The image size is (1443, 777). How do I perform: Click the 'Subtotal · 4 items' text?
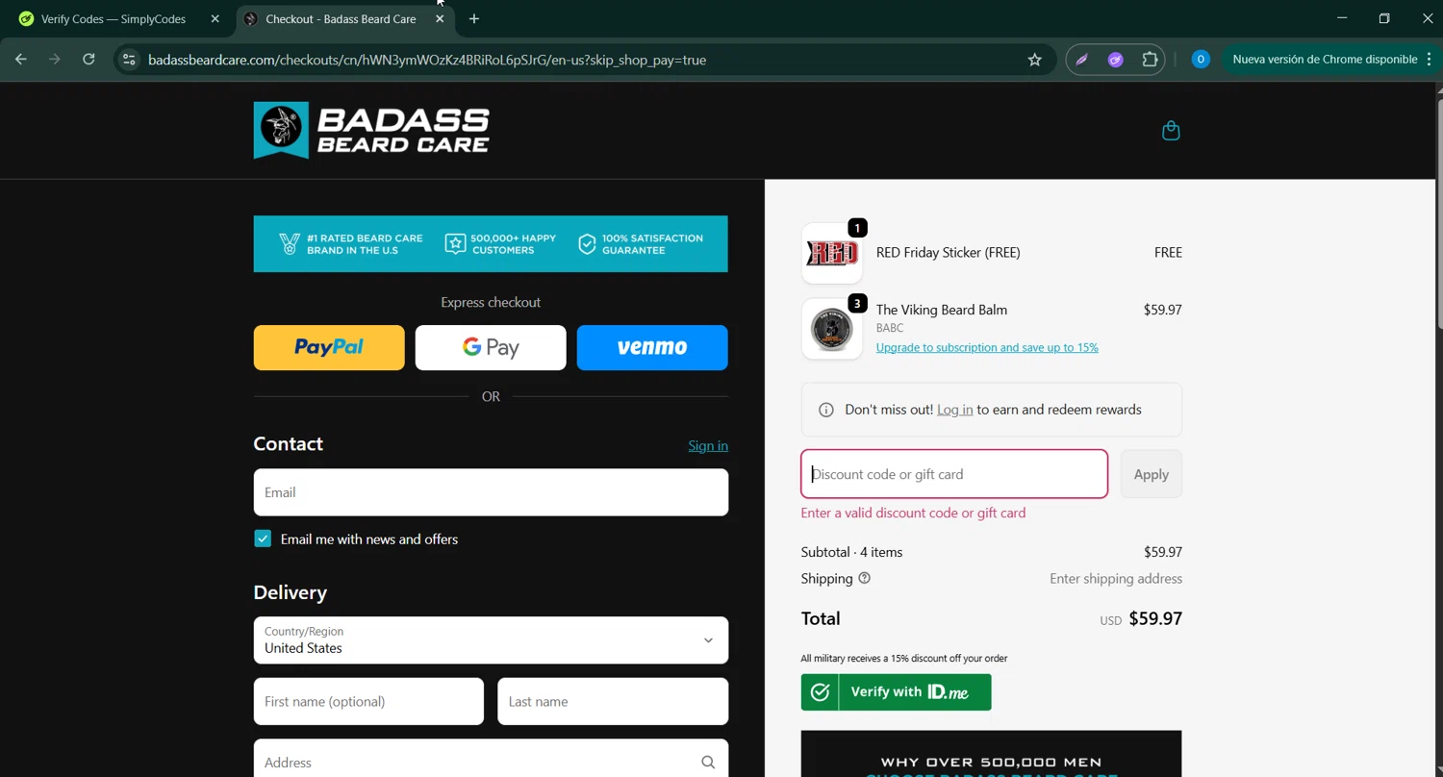click(851, 552)
